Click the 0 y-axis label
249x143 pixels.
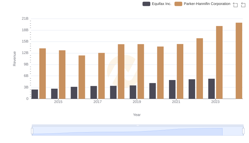[27, 99]
